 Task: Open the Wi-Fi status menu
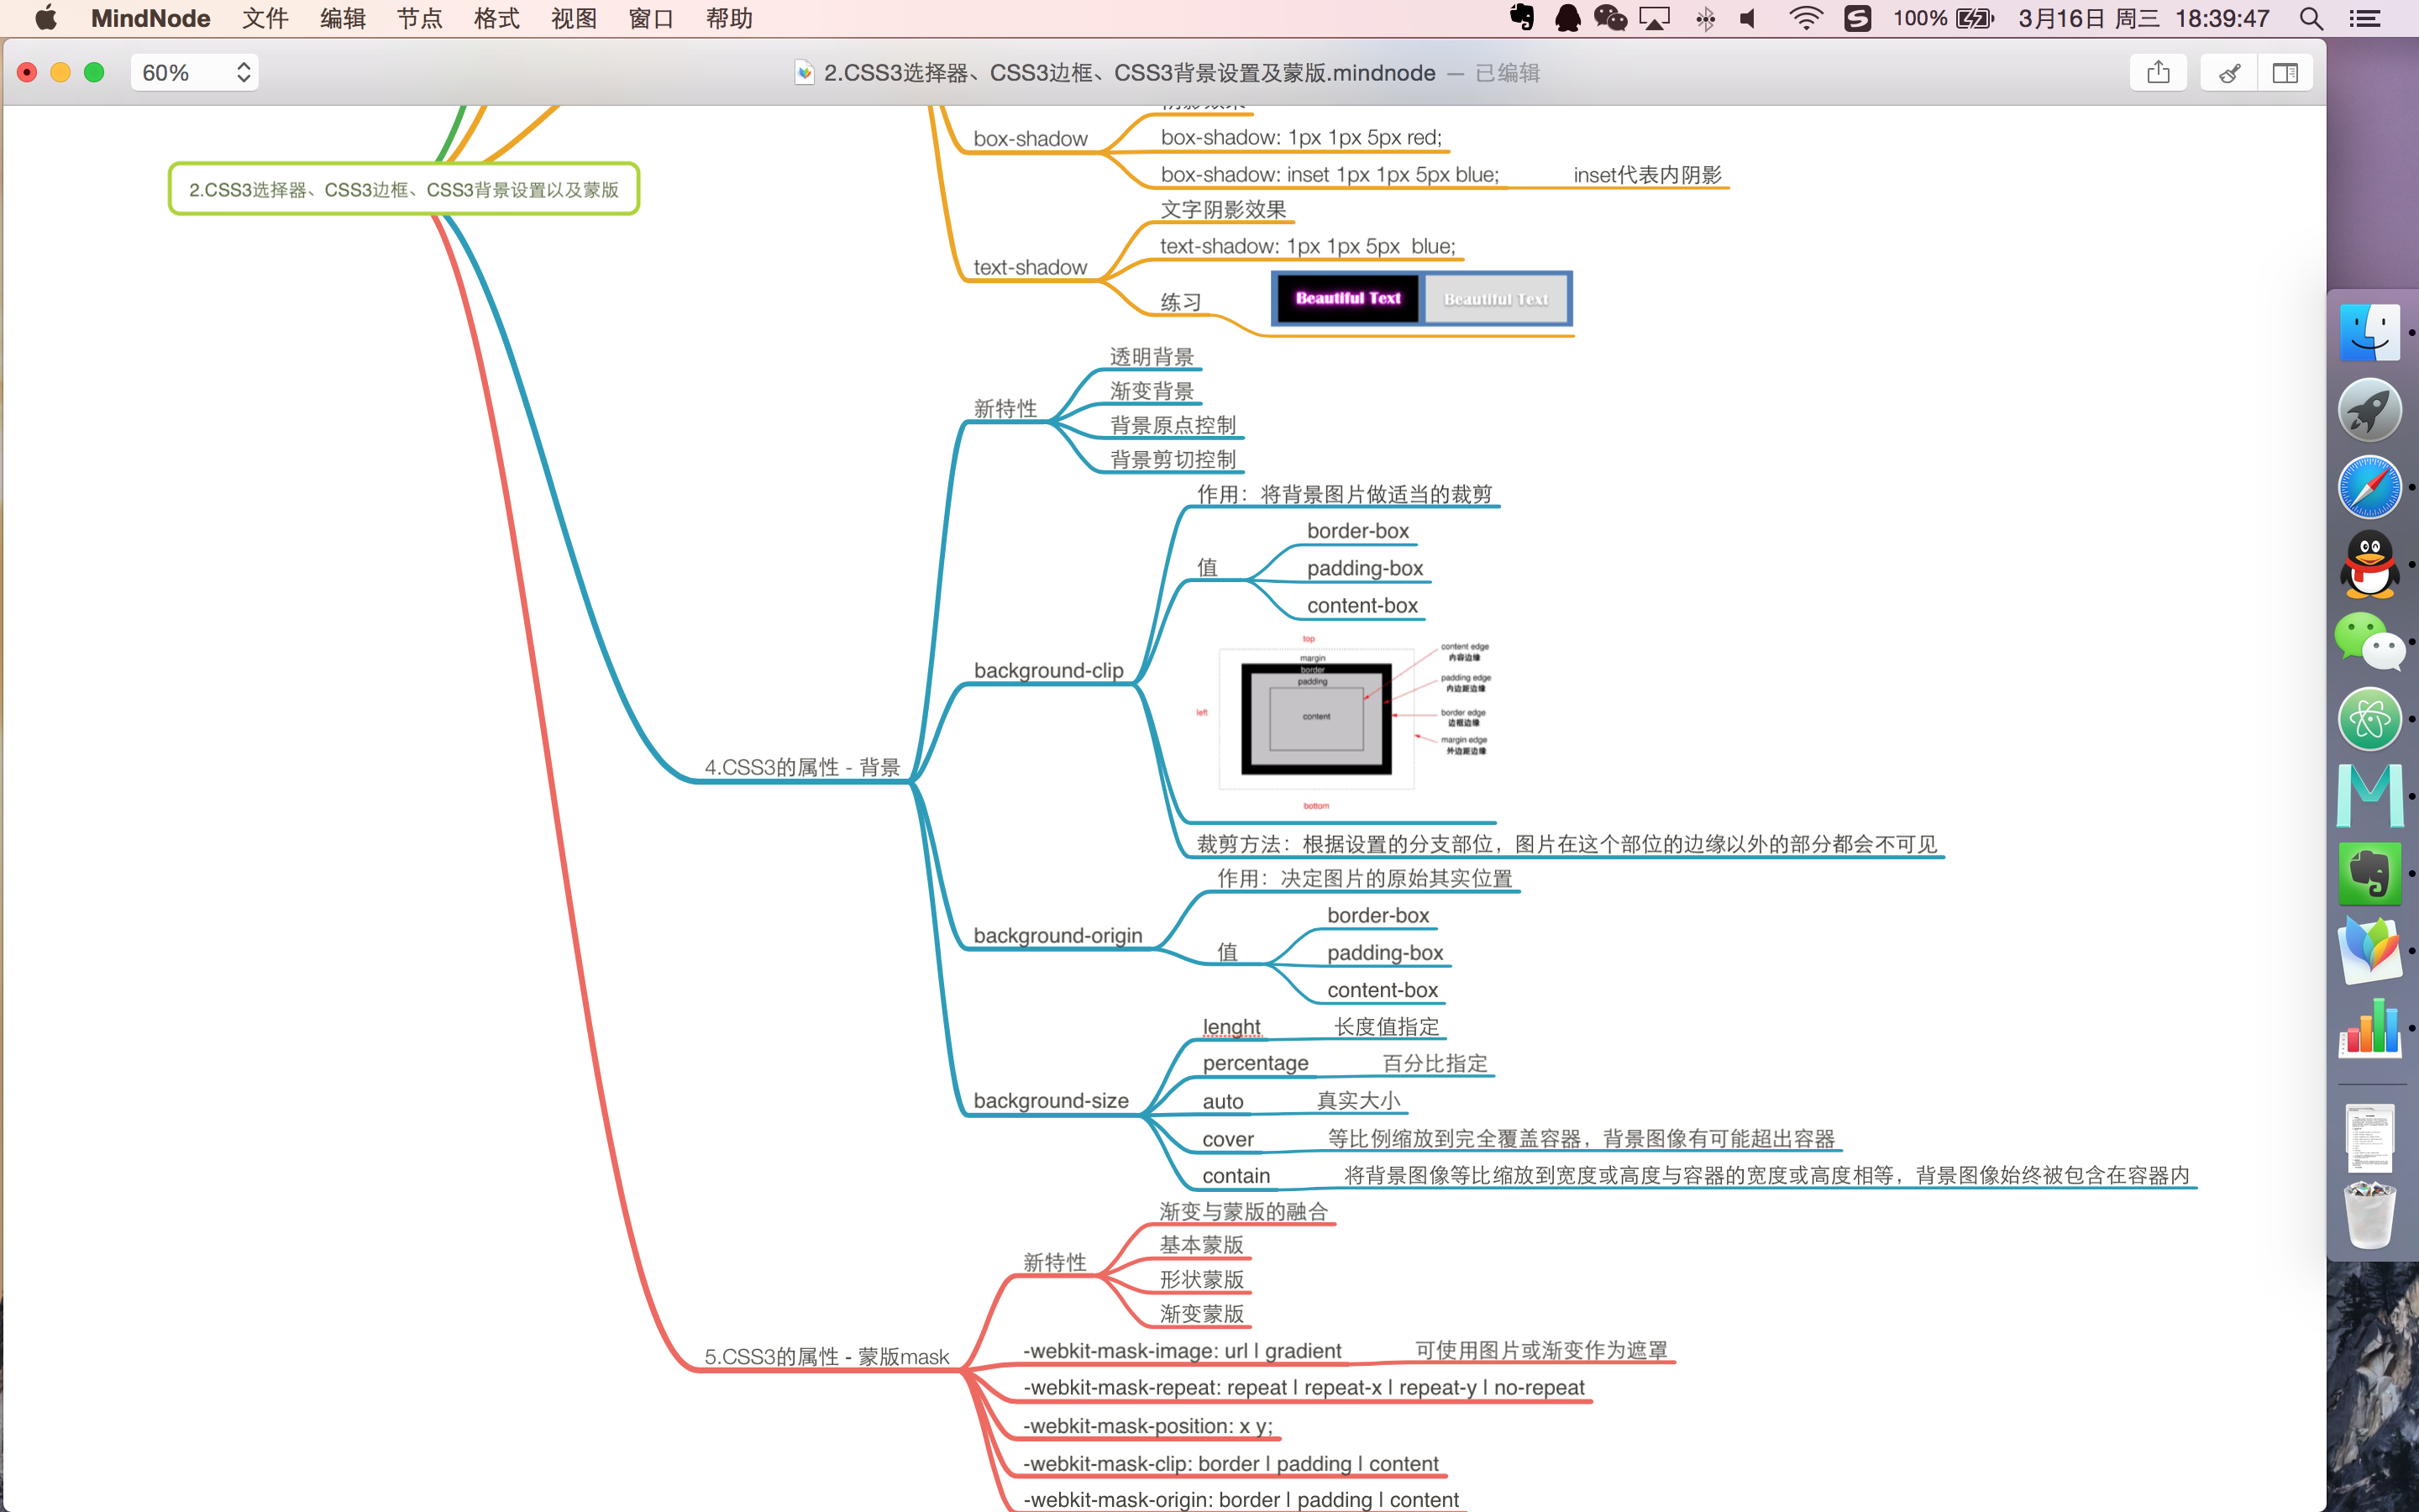click(x=1805, y=18)
